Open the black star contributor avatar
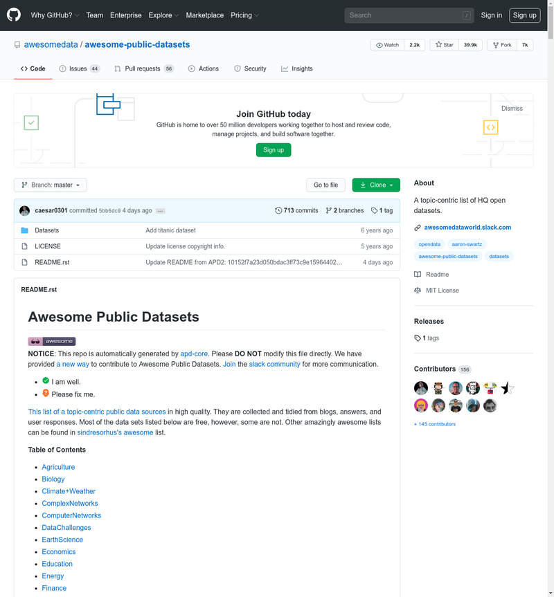 pos(508,388)
